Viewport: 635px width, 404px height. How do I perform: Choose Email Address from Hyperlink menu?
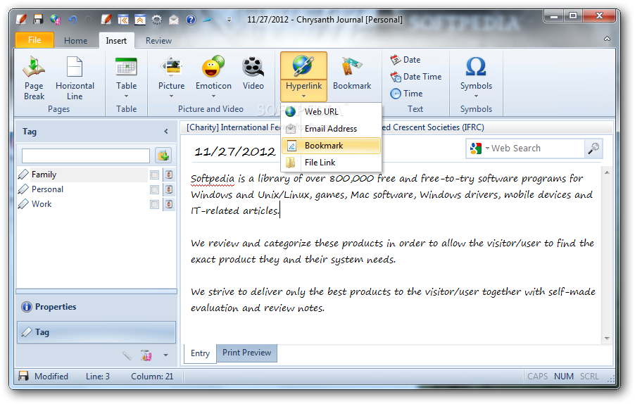pos(332,129)
